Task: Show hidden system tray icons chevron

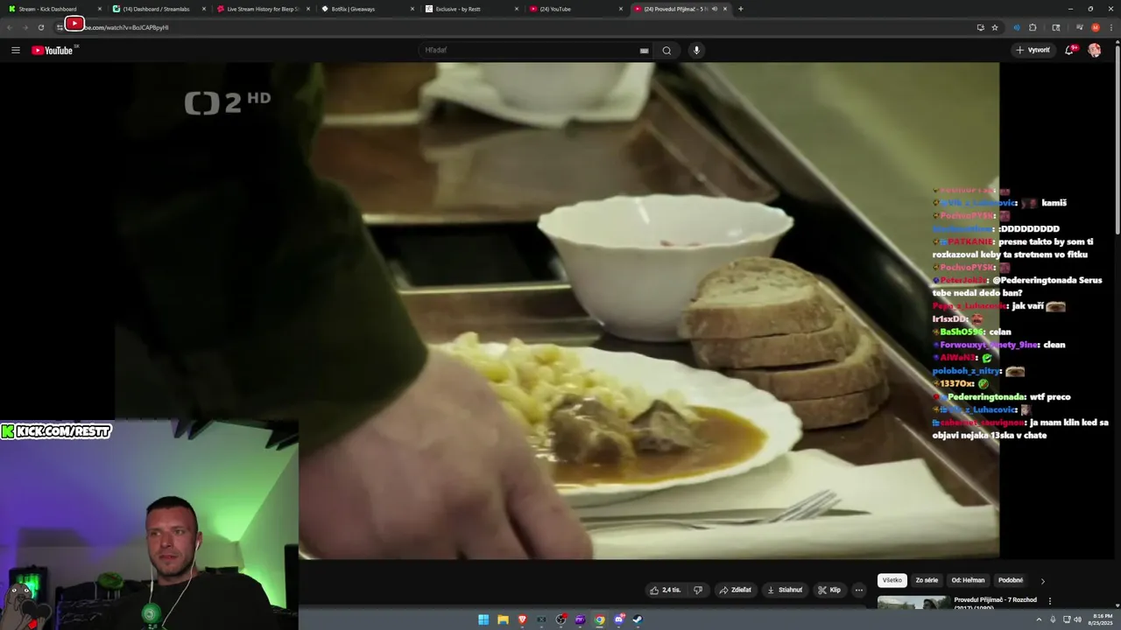Action: 1039,619
